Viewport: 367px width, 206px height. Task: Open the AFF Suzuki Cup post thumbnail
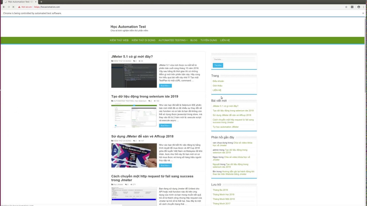point(134,155)
